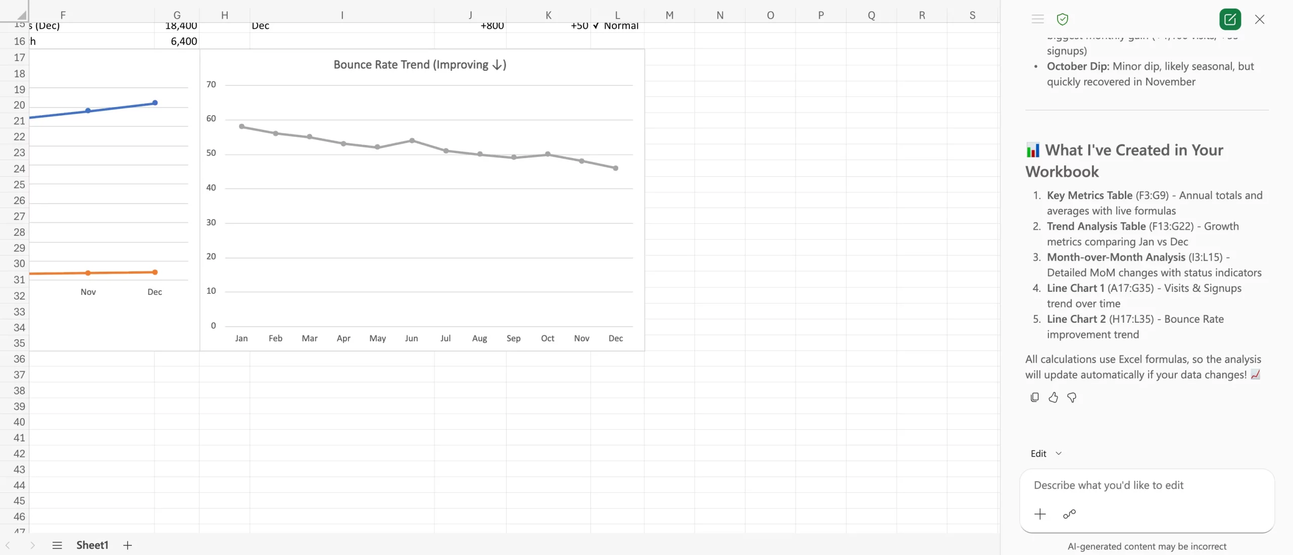Select the Bounce Rate Trend chart title
Screen dimensions: 1293x555
tap(420, 65)
